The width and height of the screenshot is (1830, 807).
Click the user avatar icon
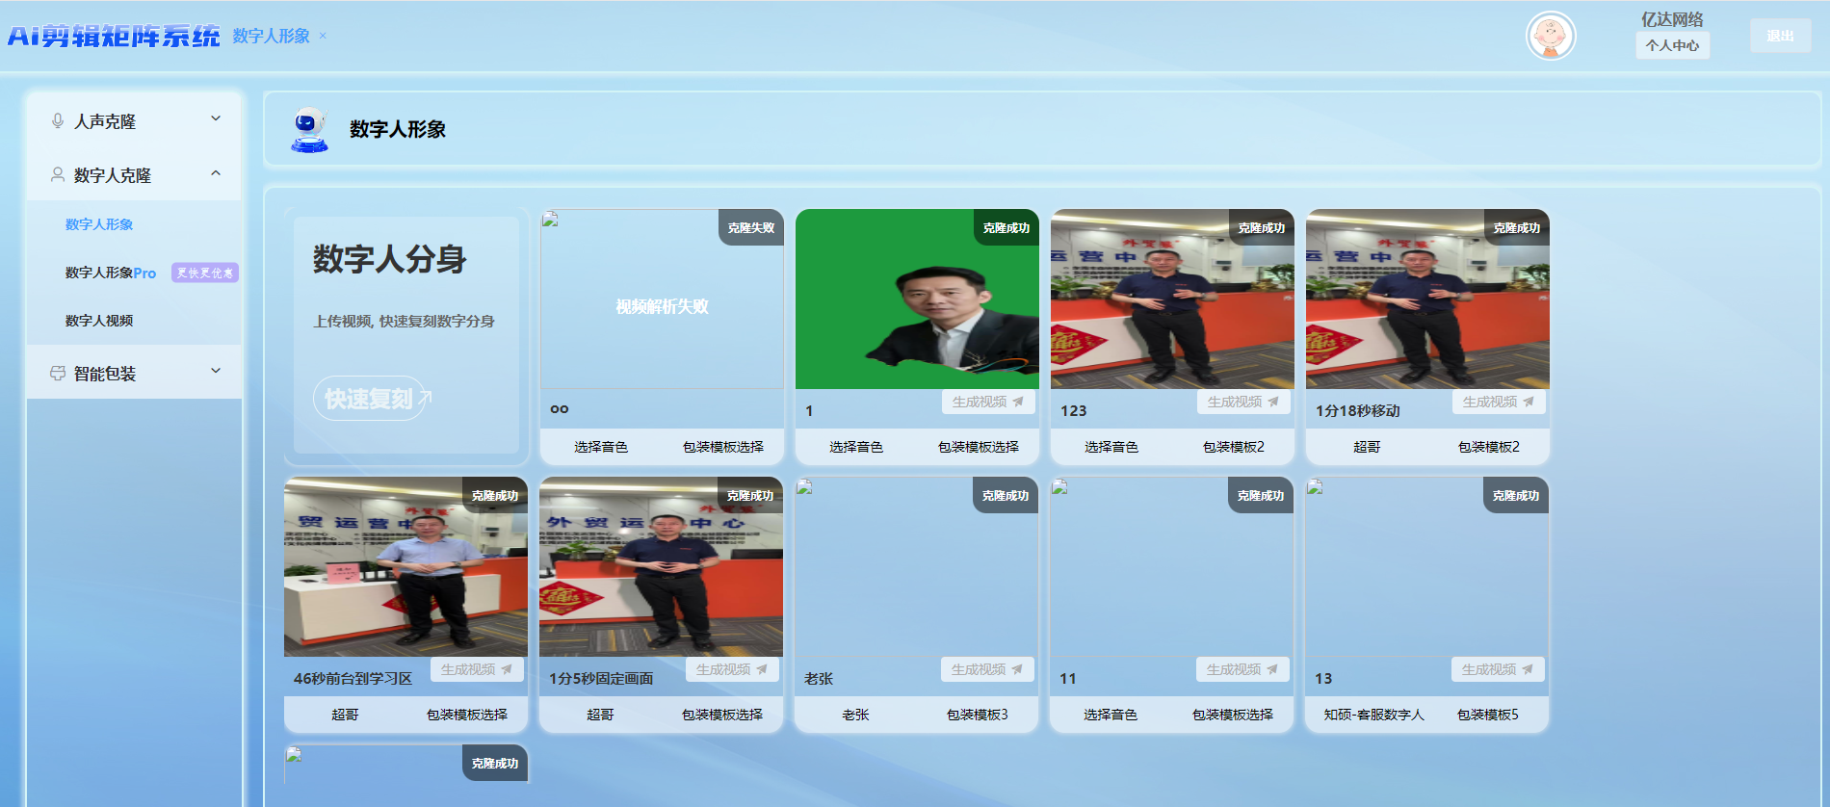pos(1551,37)
